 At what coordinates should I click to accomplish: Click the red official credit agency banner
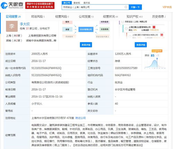[40, 5]
